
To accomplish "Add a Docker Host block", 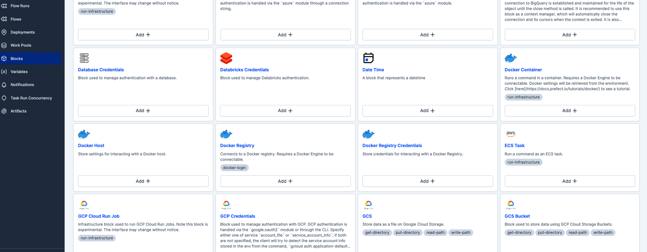I will [x=143, y=181].
